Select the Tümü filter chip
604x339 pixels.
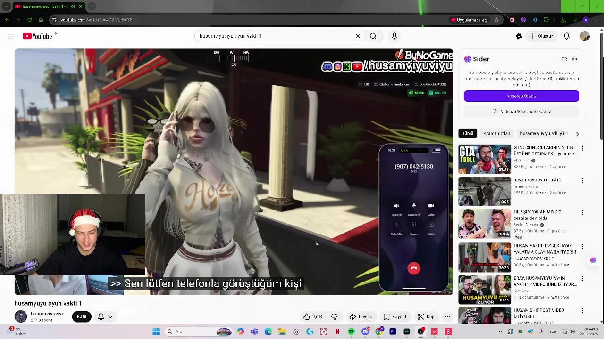[x=468, y=133]
